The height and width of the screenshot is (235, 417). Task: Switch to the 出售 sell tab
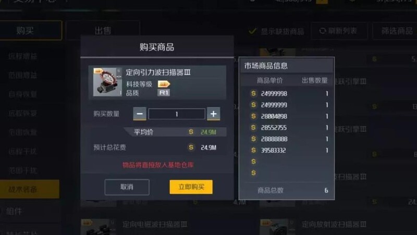pos(103,31)
